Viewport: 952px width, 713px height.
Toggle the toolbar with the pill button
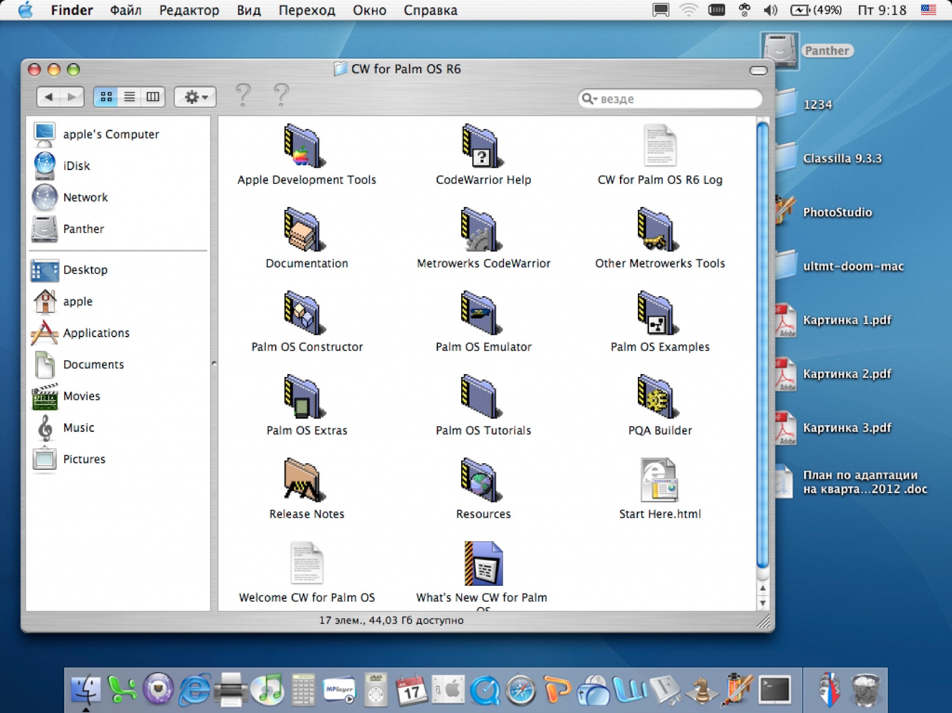pyautogui.click(x=758, y=70)
